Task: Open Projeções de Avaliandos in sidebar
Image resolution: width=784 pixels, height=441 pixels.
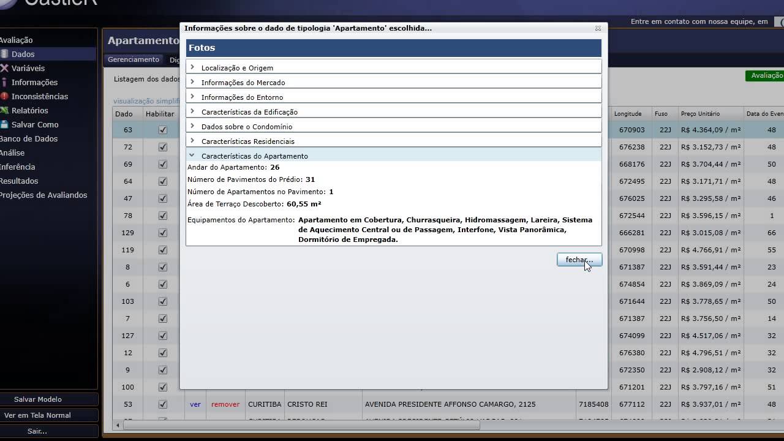Action: 43,195
